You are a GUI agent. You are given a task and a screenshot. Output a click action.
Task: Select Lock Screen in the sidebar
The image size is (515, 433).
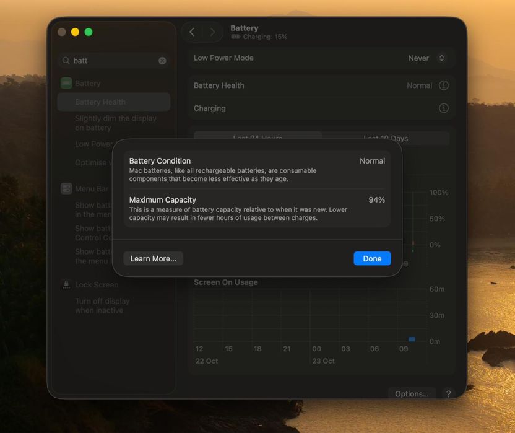97,285
